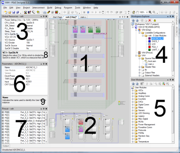Click the Generate Configuration factory icon
This screenshot has width=180, height=153.
(x=45, y=12)
